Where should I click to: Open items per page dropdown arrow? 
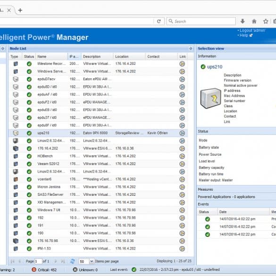click(92, 261)
